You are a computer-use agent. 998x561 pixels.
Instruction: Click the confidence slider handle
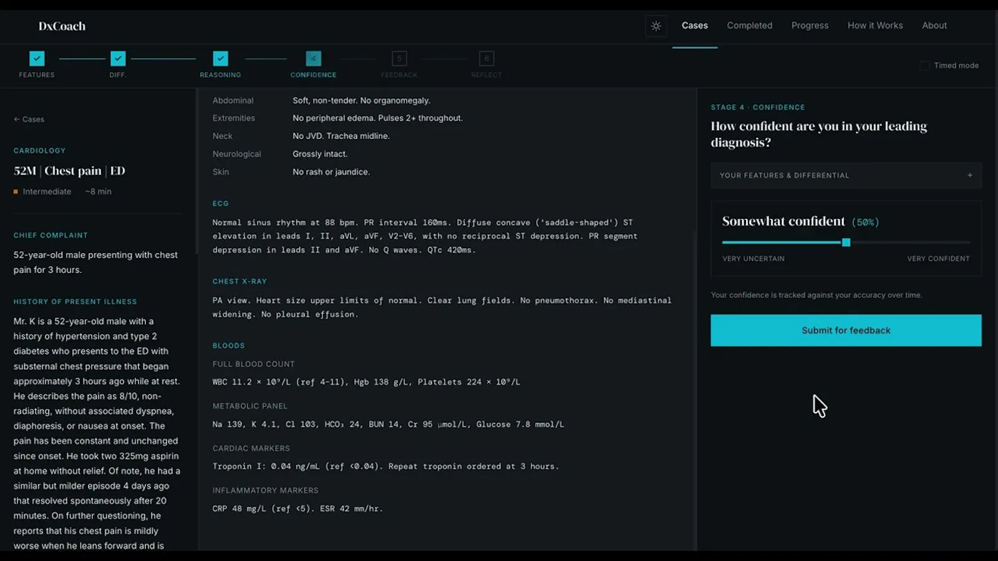pyautogui.click(x=846, y=242)
